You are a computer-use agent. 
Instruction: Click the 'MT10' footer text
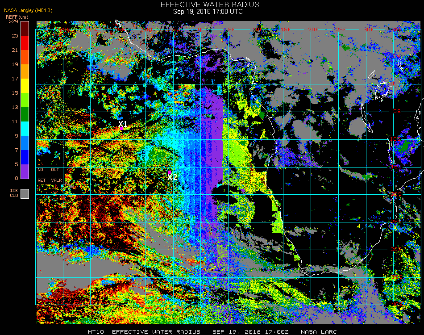tap(96, 332)
